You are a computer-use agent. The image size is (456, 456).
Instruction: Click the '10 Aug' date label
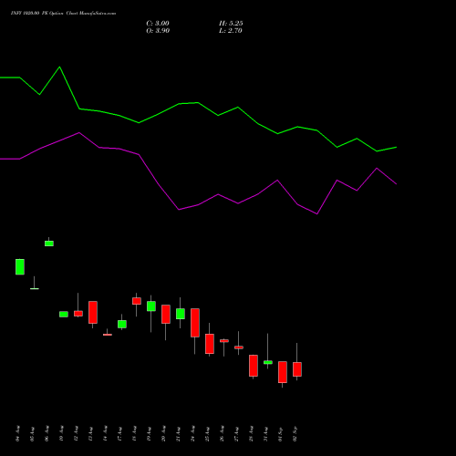[61, 434]
